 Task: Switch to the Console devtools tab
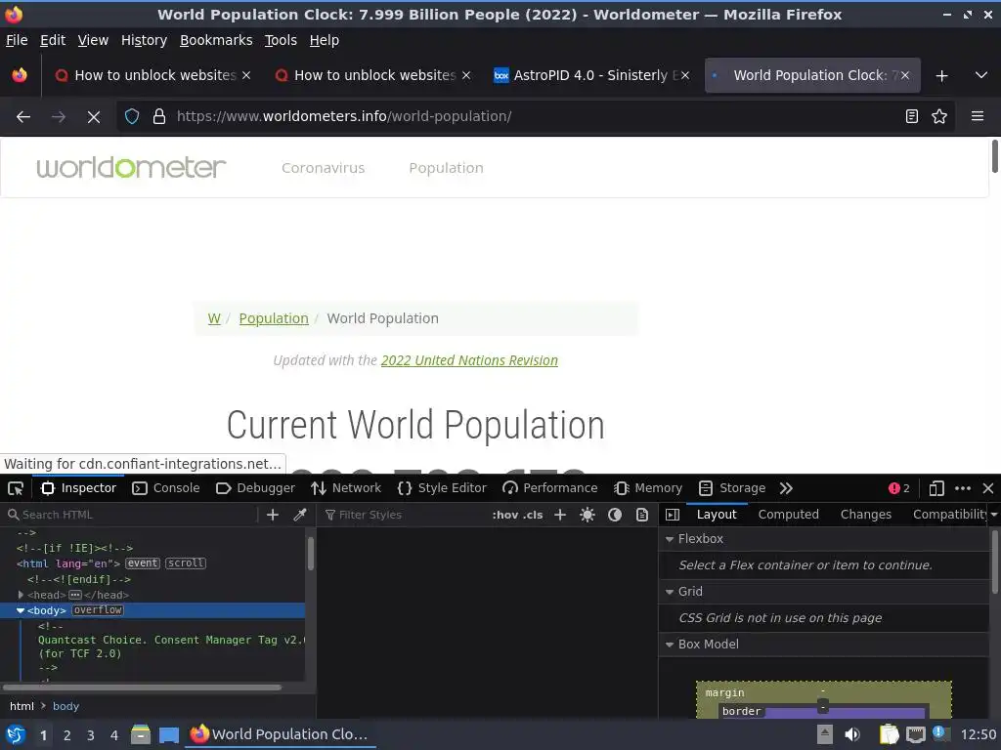pos(166,488)
